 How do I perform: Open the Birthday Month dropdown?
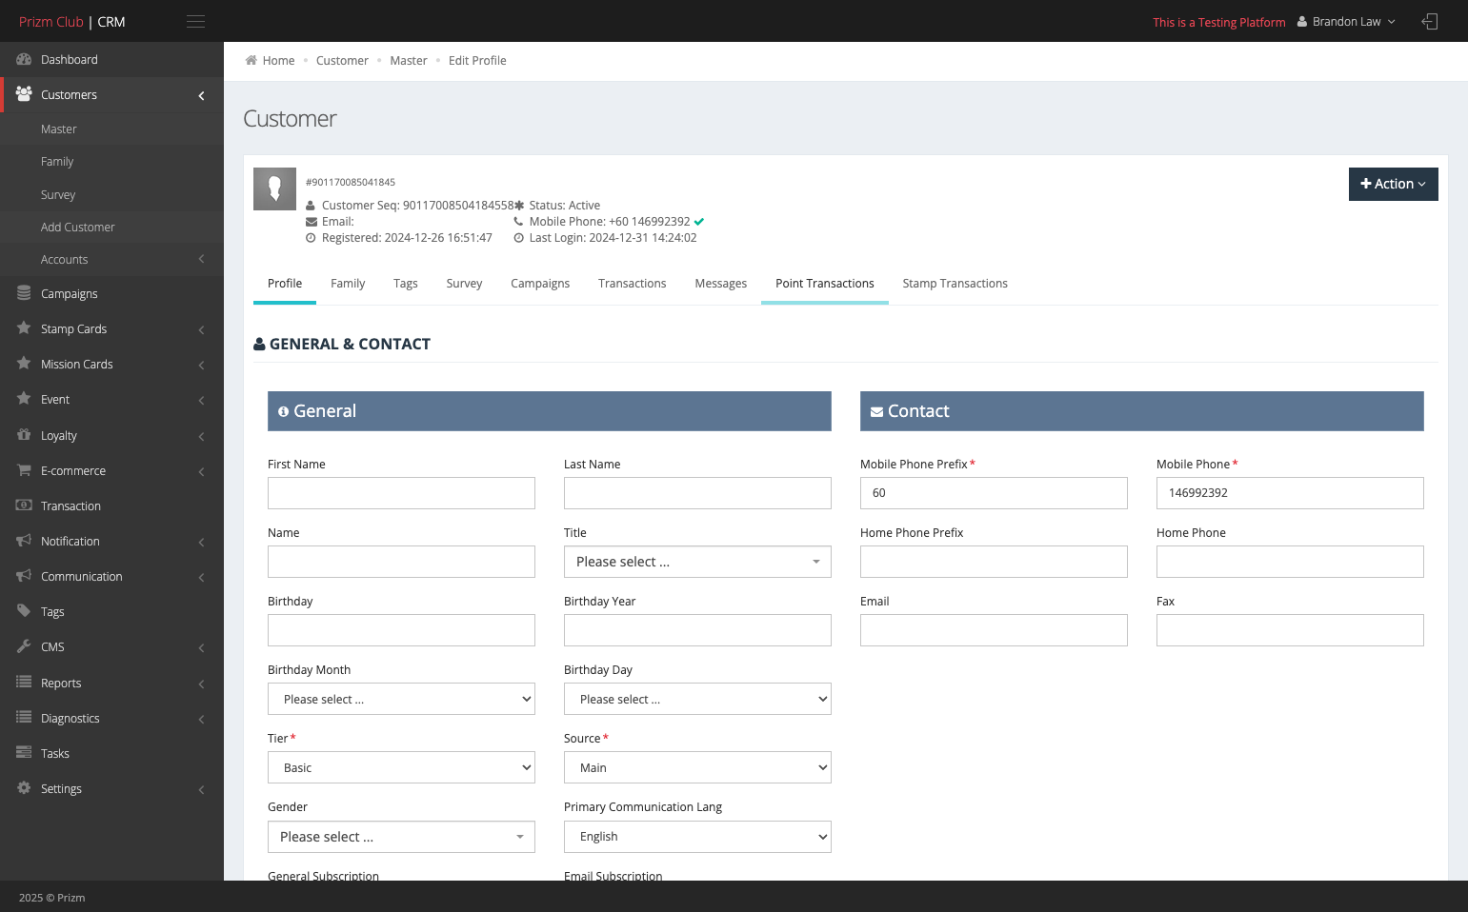pyautogui.click(x=401, y=699)
